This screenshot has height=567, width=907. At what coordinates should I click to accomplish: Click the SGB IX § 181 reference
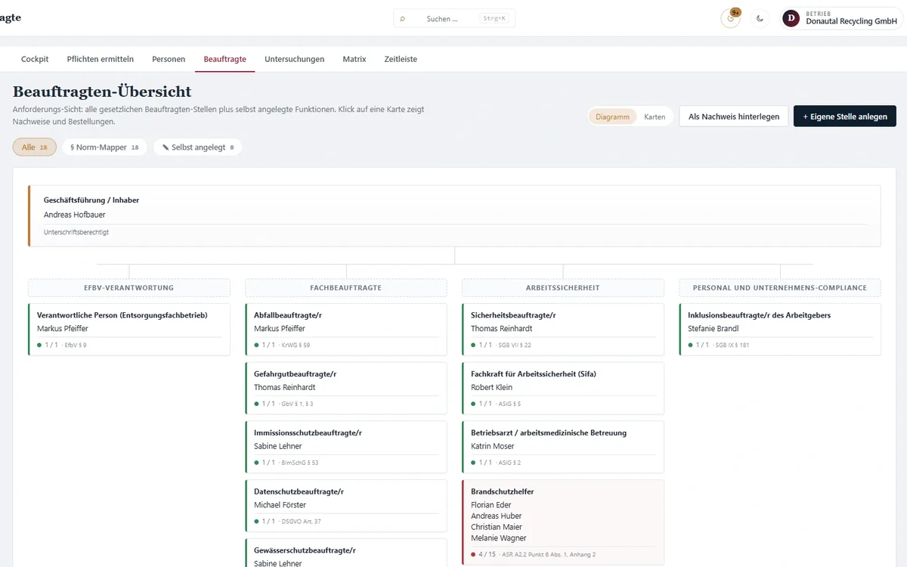(x=733, y=345)
